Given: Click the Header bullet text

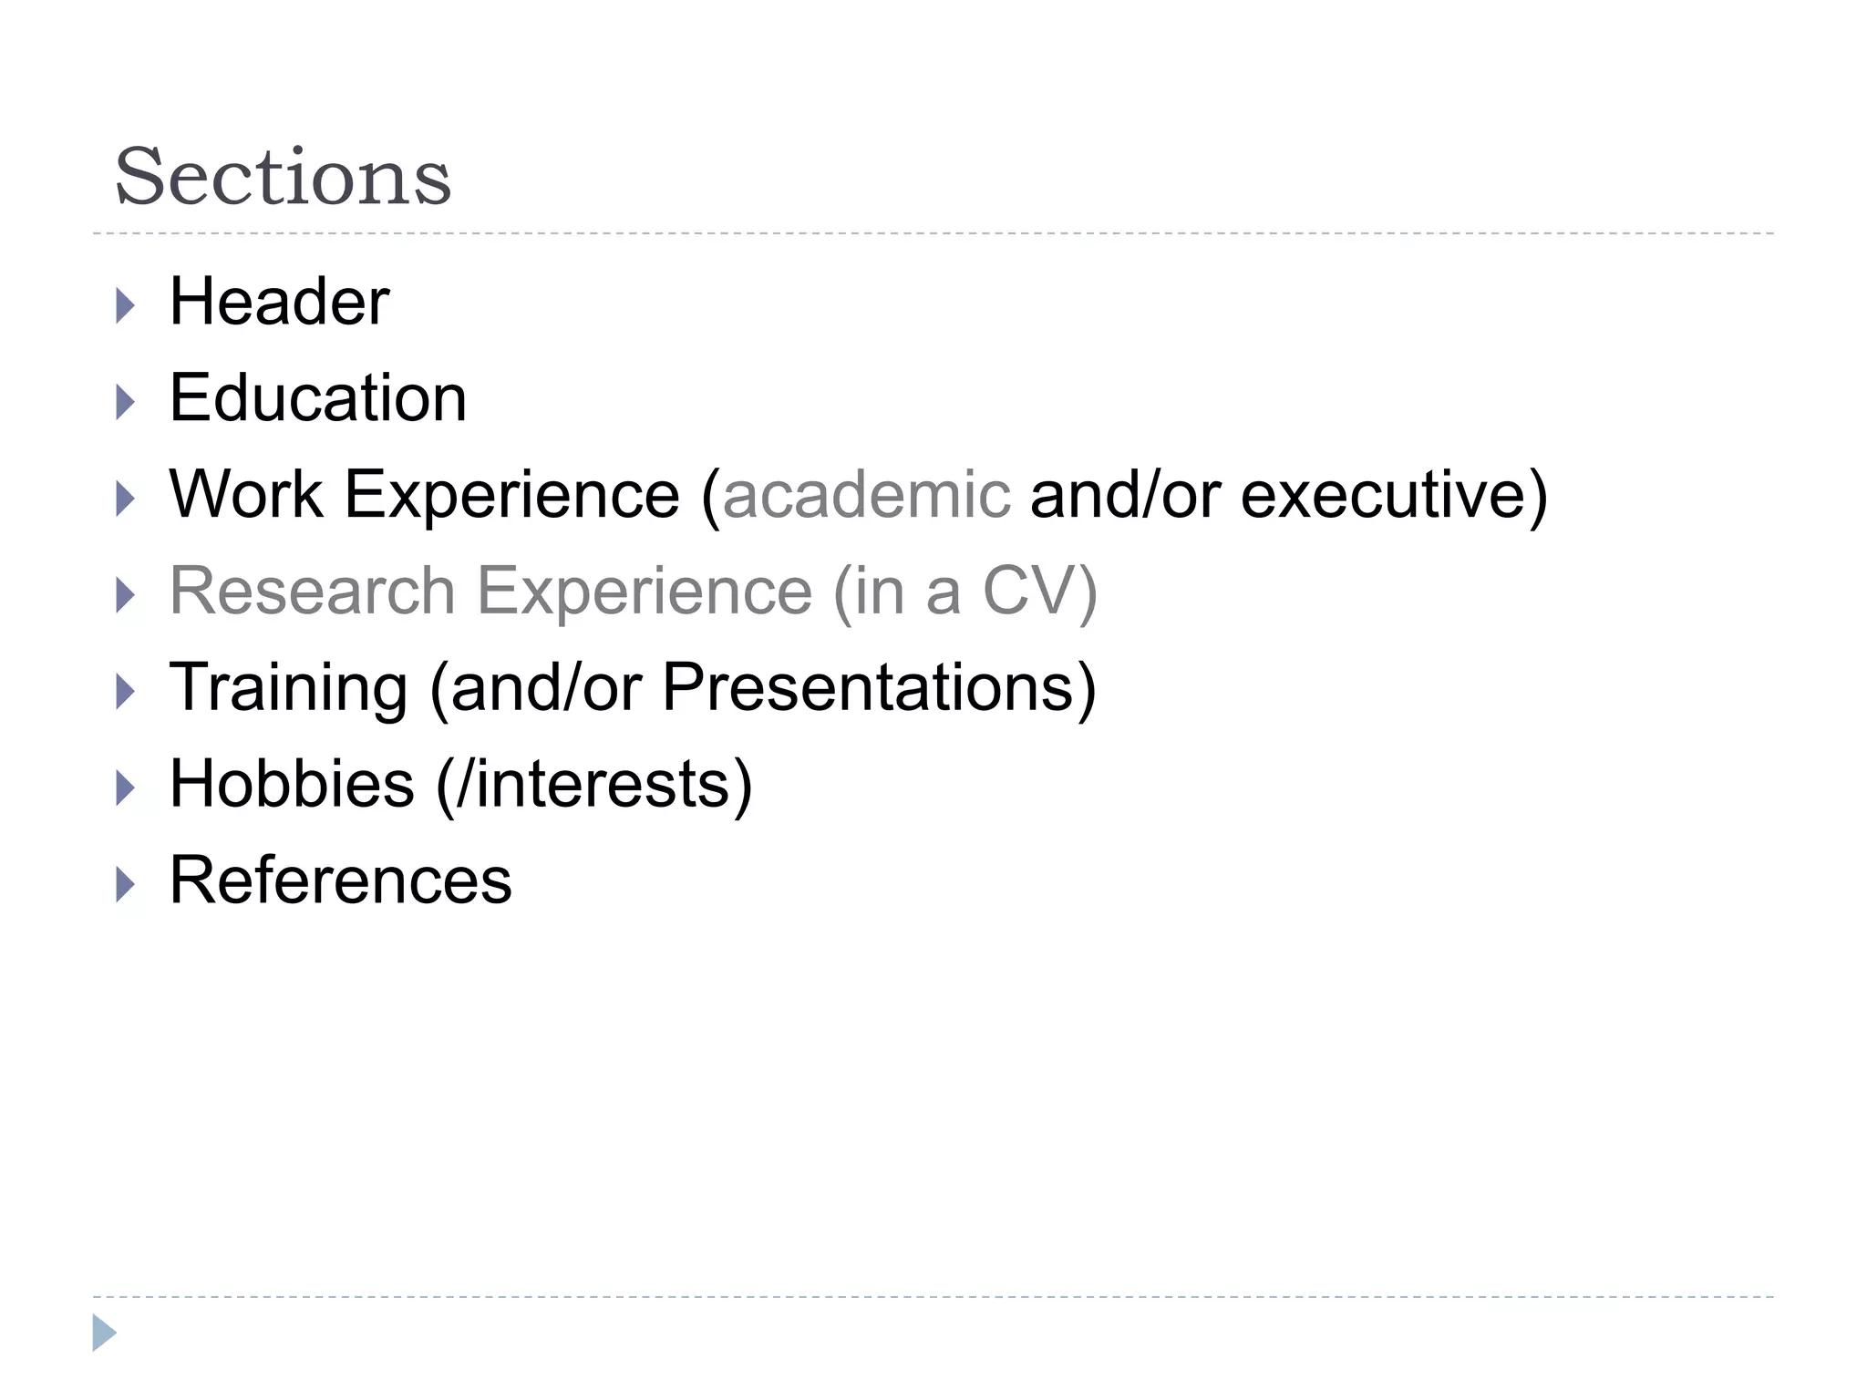Looking at the screenshot, I should [279, 301].
